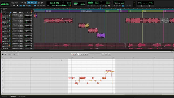This screenshot has width=174, height=98.
Task: Click the Quantize Time macro icon in Melodyne
Action: tap(106, 55)
